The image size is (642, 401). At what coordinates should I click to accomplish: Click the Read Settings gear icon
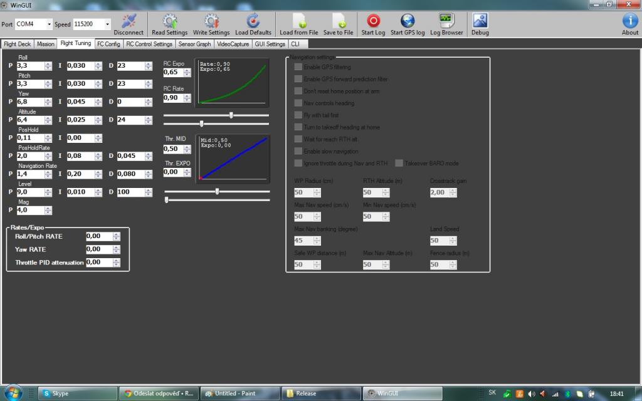(169, 21)
